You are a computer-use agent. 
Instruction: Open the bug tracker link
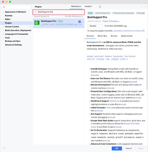click(118, 56)
